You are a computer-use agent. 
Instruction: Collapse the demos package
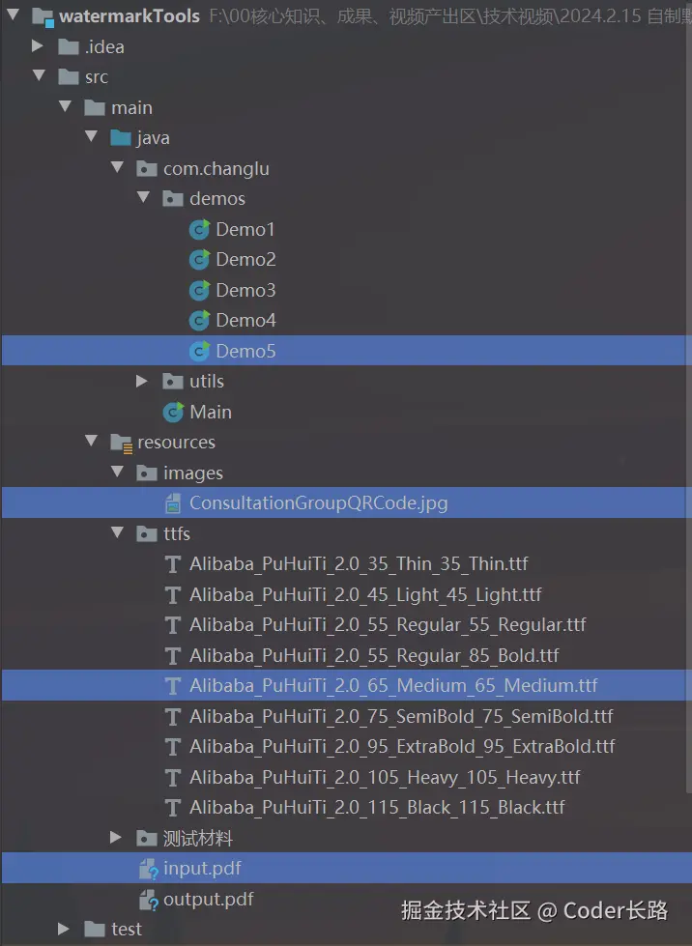coord(143,199)
